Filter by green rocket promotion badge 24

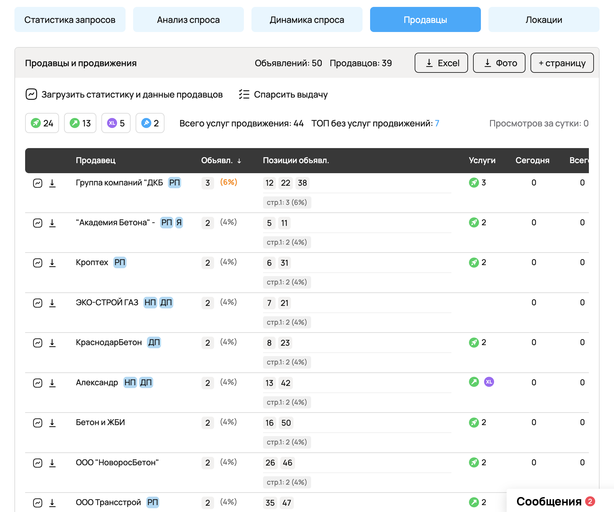[x=42, y=123]
